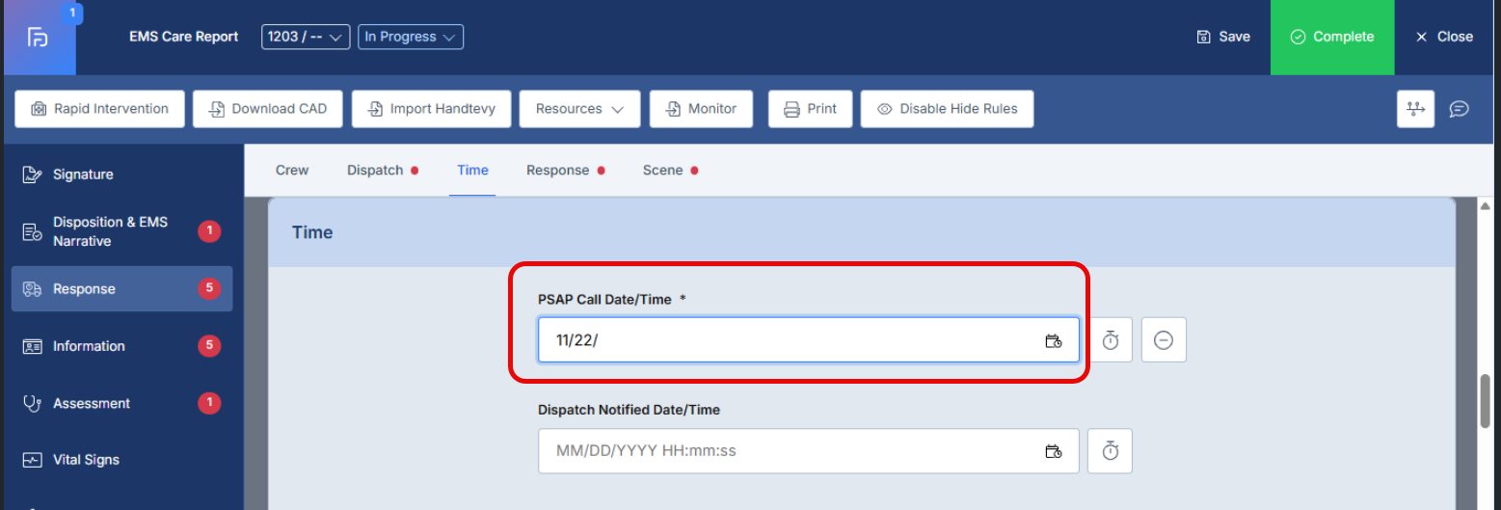This screenshot has width=1501, height=510.
Task: Click the stopwatch icon beside PSAP Call Date/Time
Action: pyautogui.click(x=1110, y=340)
